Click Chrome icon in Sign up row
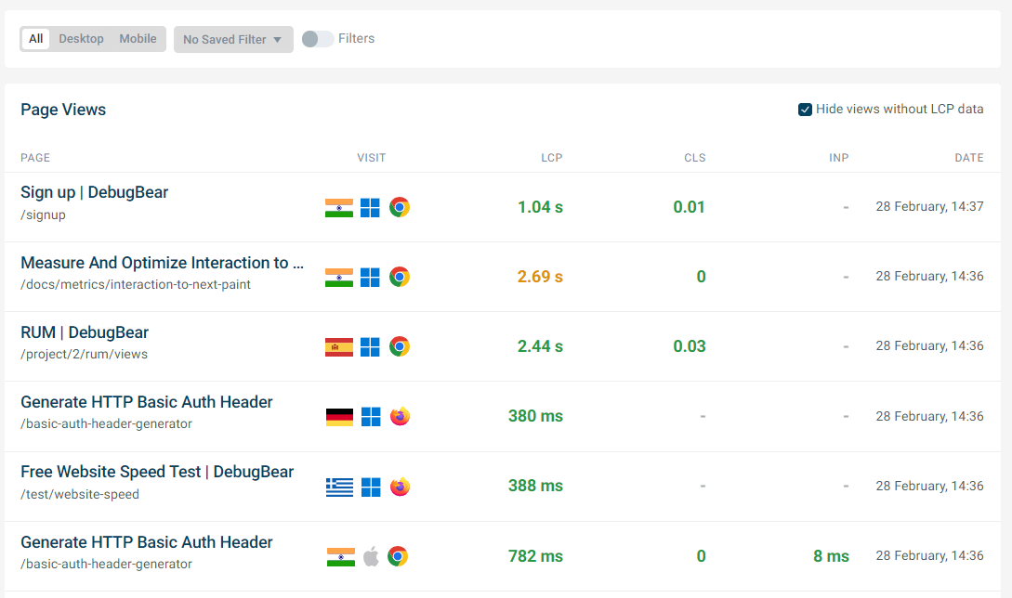The height and width of the screenshot is (598, 1012). [x=400, y=207]
